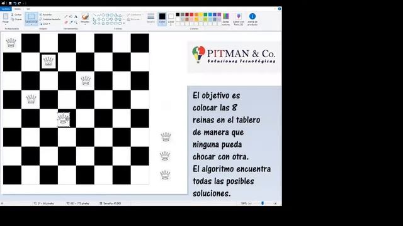Image resolution: width=403 pixels, height=226 pixels.
Task: Click the Undo arrow in title bar
Action: point(15,3)
